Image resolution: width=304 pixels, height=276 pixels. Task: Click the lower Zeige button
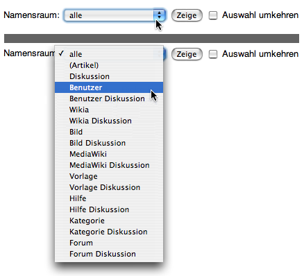(187, 54)
